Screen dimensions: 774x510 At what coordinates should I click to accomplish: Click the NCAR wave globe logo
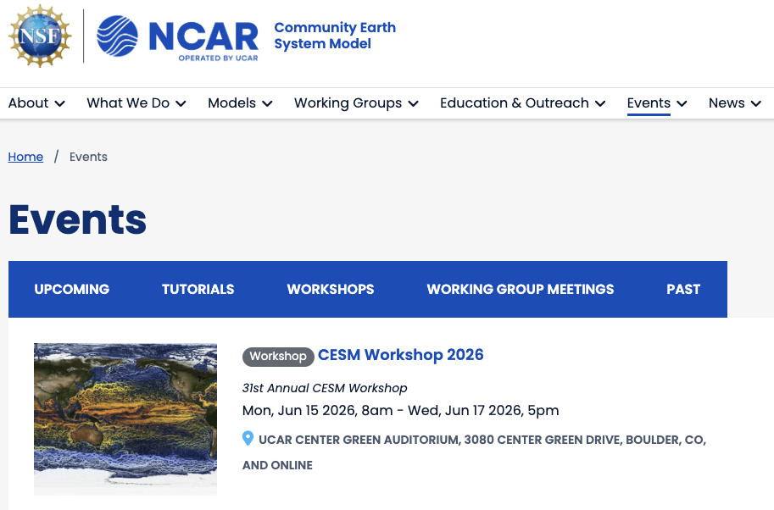(117, 36)
